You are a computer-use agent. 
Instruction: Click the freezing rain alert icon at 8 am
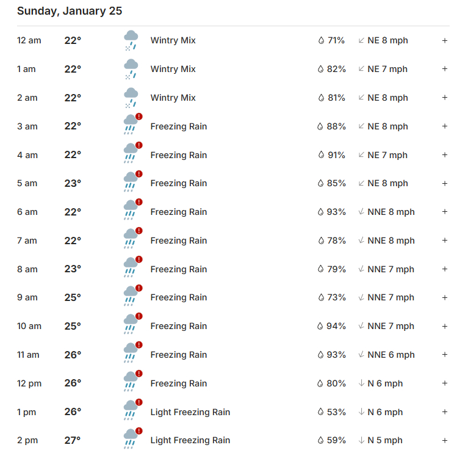click(x=139, y=259)
